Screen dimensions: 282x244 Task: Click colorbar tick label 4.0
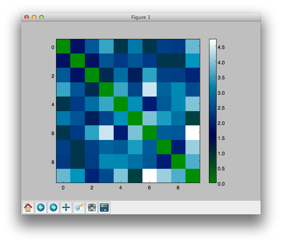coord(221,62)
